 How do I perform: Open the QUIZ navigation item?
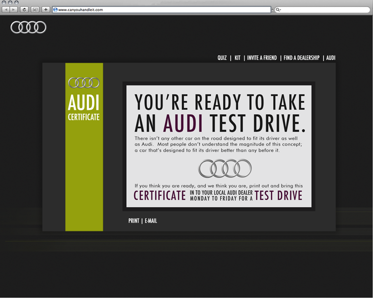tap(222, 58)
